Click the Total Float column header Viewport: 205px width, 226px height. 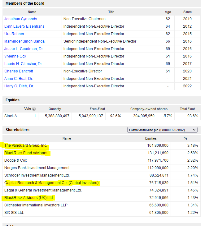coord(187,109)
